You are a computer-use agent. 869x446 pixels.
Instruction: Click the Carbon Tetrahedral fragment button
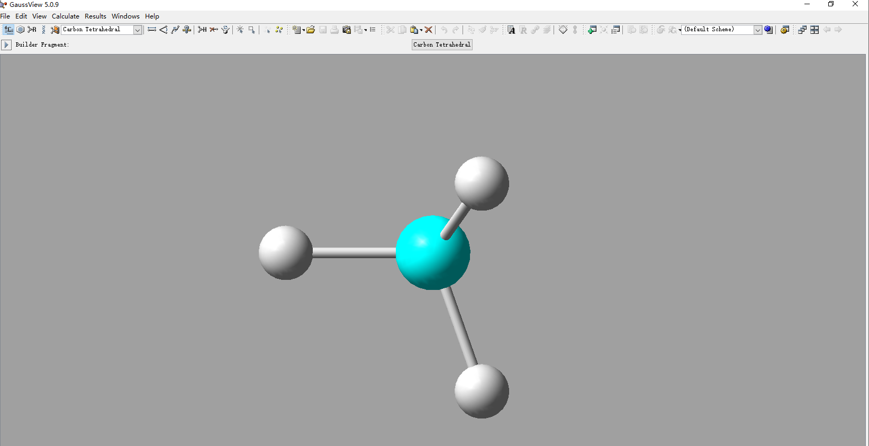click(442, 45)
